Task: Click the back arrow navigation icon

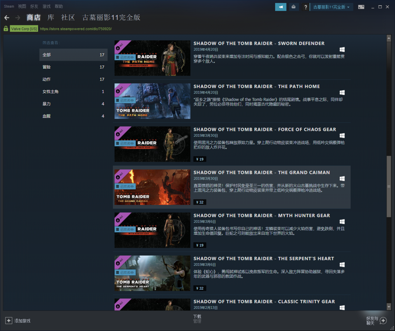Action: click(x=7, y=18)
